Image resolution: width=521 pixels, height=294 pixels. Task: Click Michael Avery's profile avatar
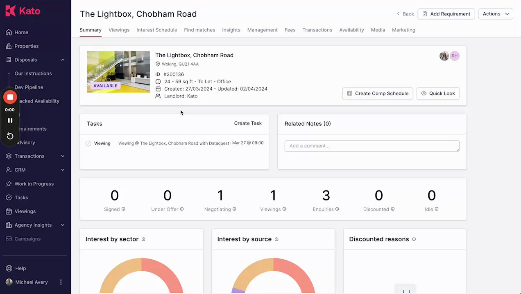pyautogui.click(x=9, y=282)
